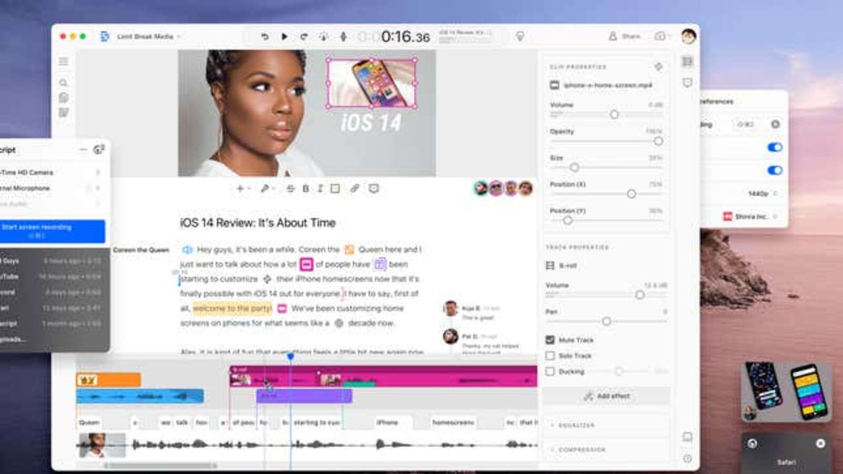Open the Limit Break Media project dropdown
843x474 pixels.
[148, 36]
